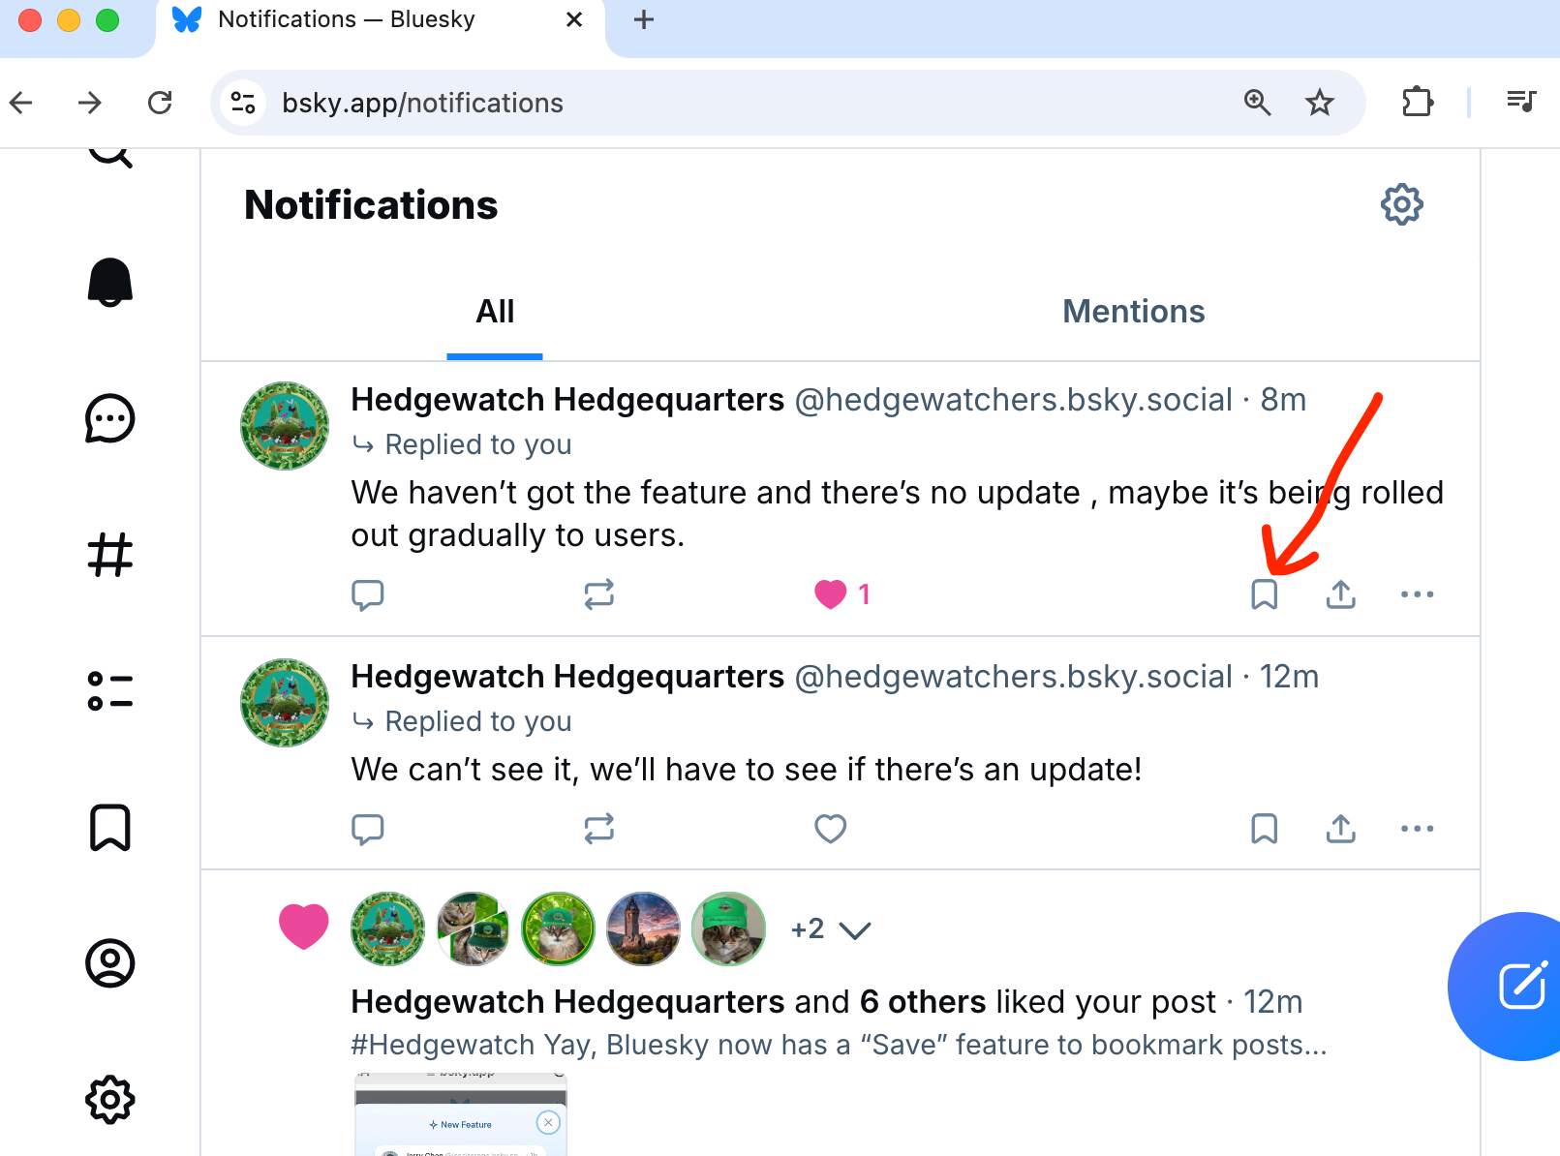Screen dimensions: 1560x1156
Task: Open Feeds via the hashtag icon
Action: click(110, 555)
